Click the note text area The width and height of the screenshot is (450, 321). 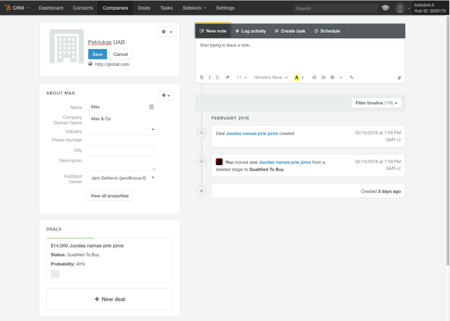coord(300,55)
